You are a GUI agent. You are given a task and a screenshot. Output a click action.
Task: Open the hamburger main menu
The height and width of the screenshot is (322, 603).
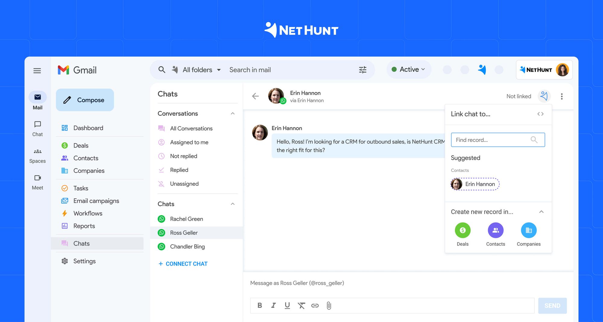tap(37, 71)
